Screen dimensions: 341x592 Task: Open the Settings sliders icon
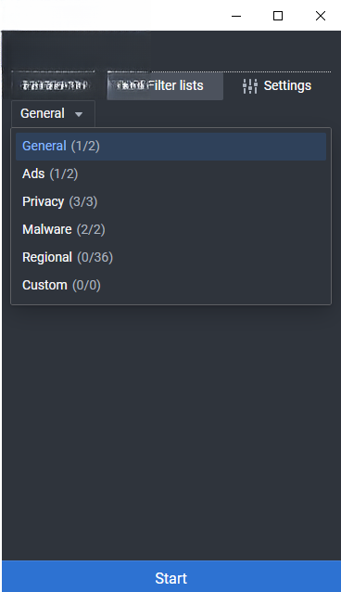pos(249,86)
